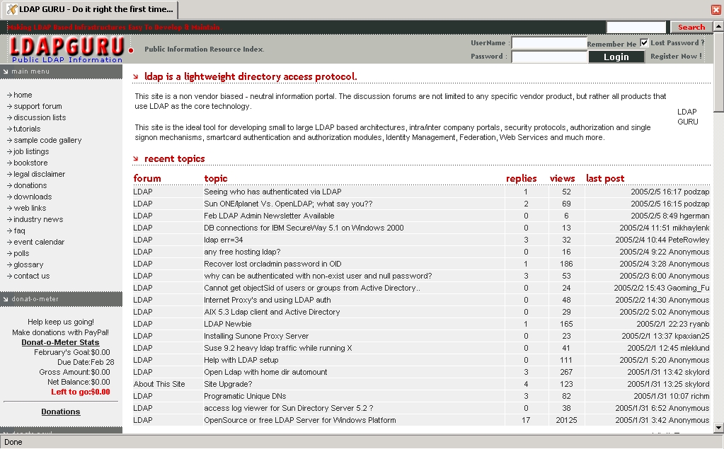Click the LDAPGURU logo image
This screenshot has width=724, height=449.
71,49
